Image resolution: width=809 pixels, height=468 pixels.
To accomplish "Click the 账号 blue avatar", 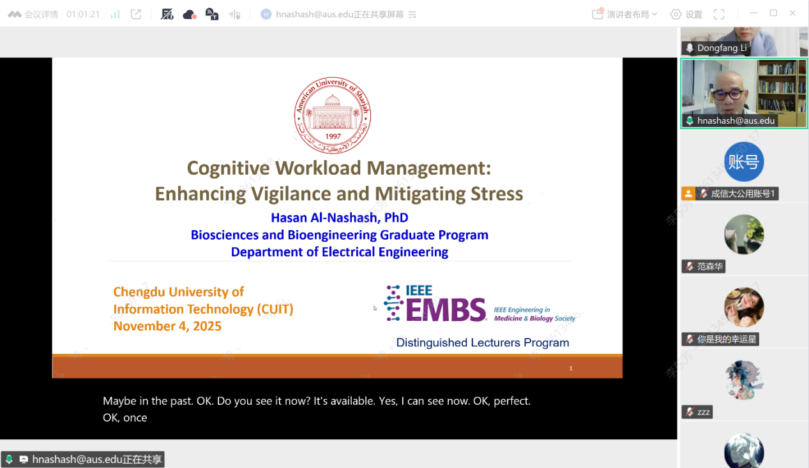I will (x=744, y=163).
